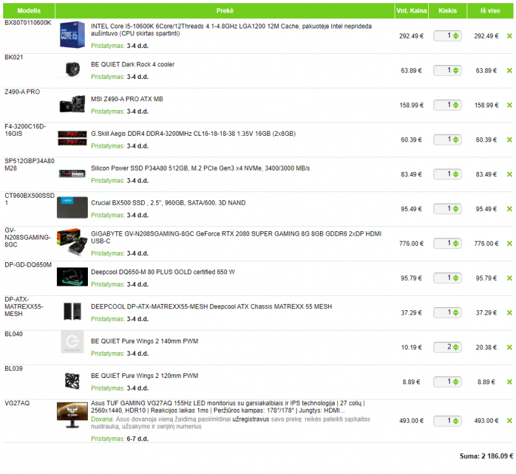Open the Deepcool DQ650-M 80 PLUS GOLD link

(163, 272)
